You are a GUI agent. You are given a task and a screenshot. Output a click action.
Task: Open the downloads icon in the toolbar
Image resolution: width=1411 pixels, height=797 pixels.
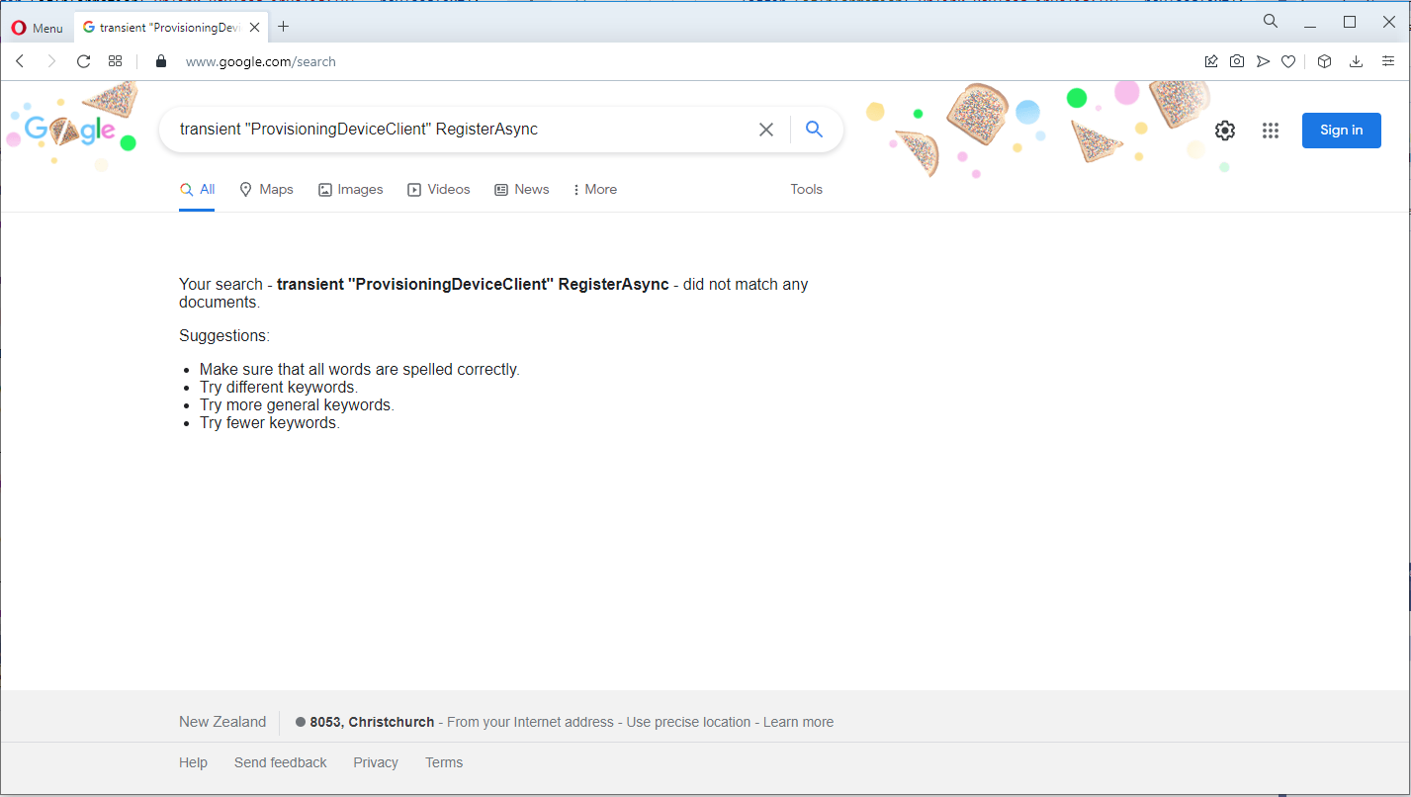(1356, 61)
